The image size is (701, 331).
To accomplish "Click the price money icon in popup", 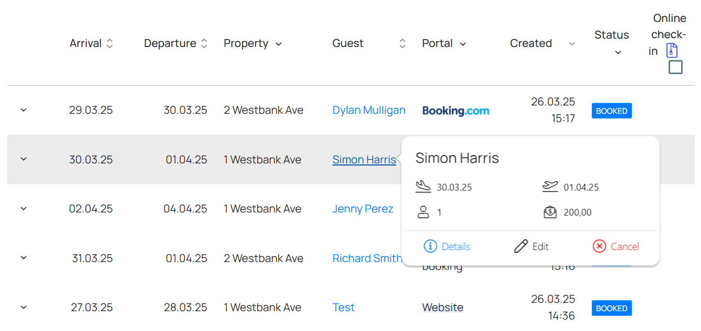I will [x=550, y=212].
